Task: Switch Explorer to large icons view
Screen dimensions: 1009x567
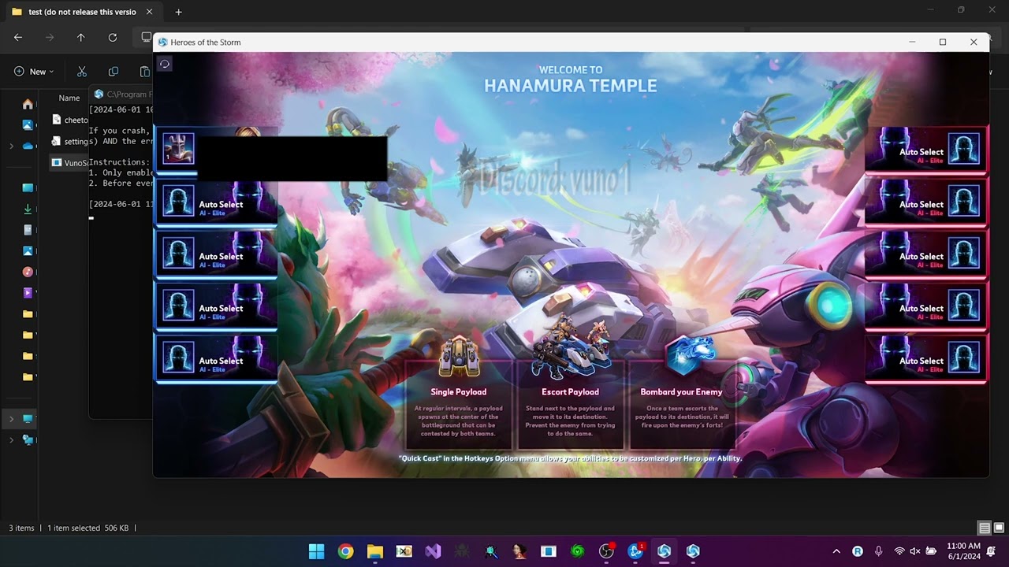Action: click(999, 528)
